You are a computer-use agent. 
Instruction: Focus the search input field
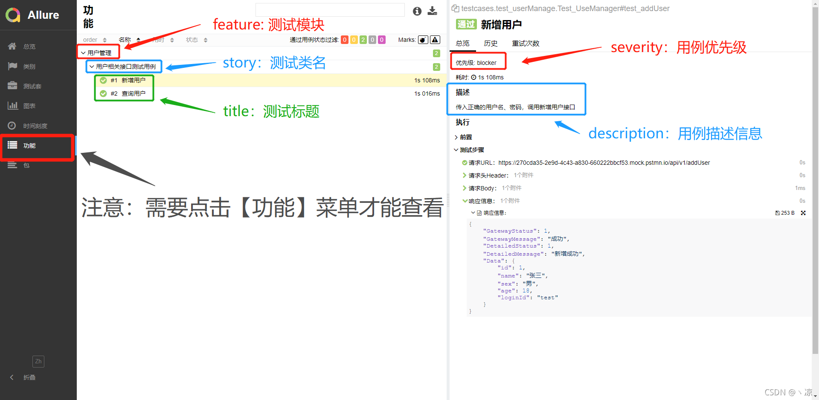coord(330,10)
